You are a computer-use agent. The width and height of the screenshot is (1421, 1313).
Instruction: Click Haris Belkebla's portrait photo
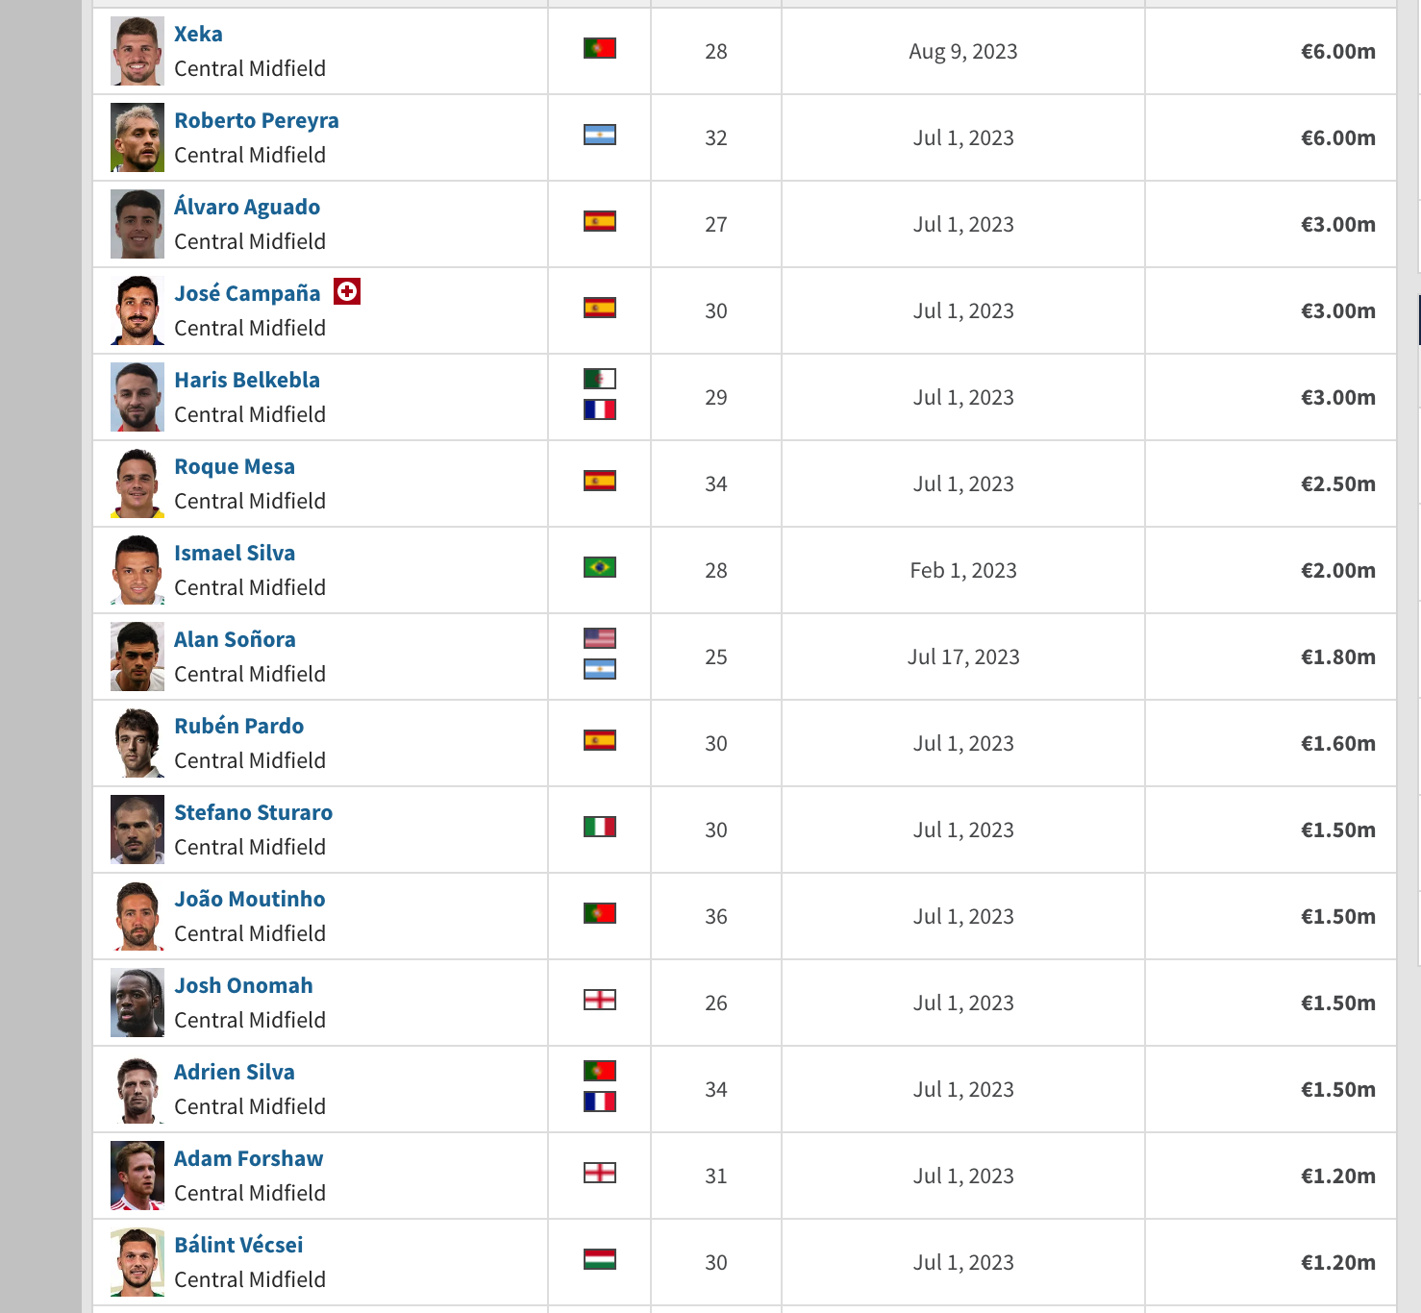pyautogui.click(x=137, y=397)
